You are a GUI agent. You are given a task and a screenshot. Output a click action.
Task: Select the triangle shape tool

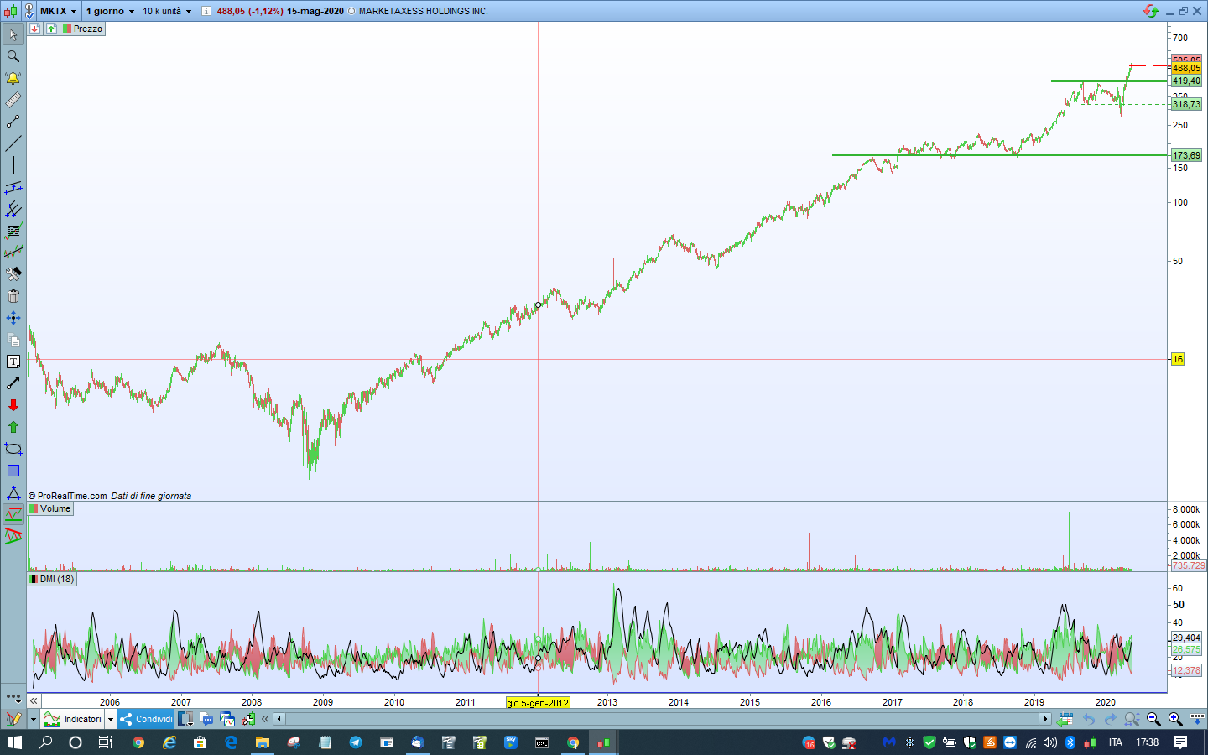click(x=13, y=492)
